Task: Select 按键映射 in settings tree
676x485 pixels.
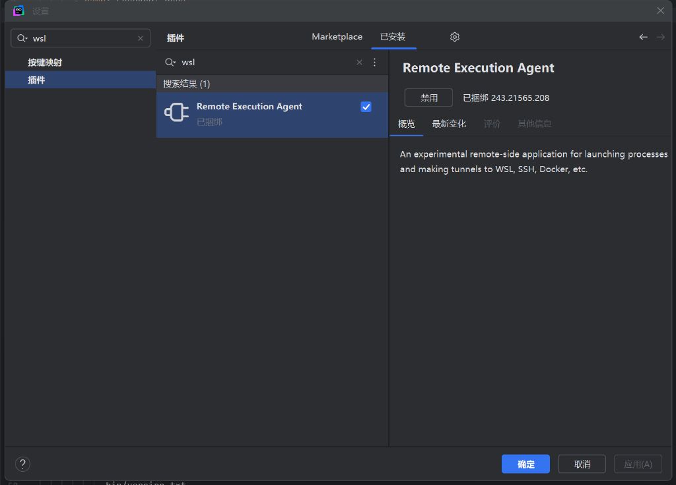Action: (x=45, y=63)
